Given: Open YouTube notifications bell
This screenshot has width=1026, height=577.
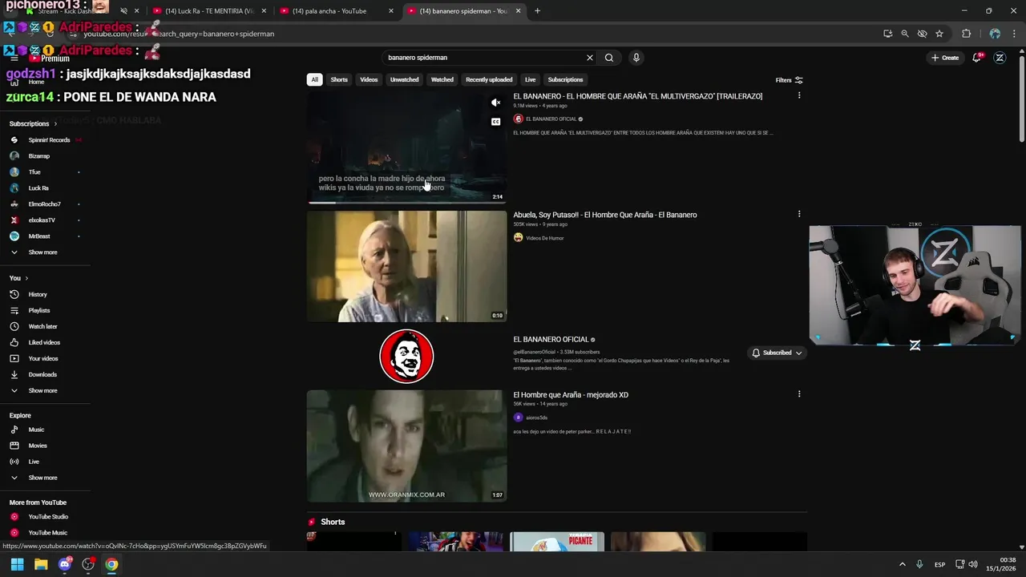Looking at the screenshot, I should pyautogui.click(x=977, y=58).
